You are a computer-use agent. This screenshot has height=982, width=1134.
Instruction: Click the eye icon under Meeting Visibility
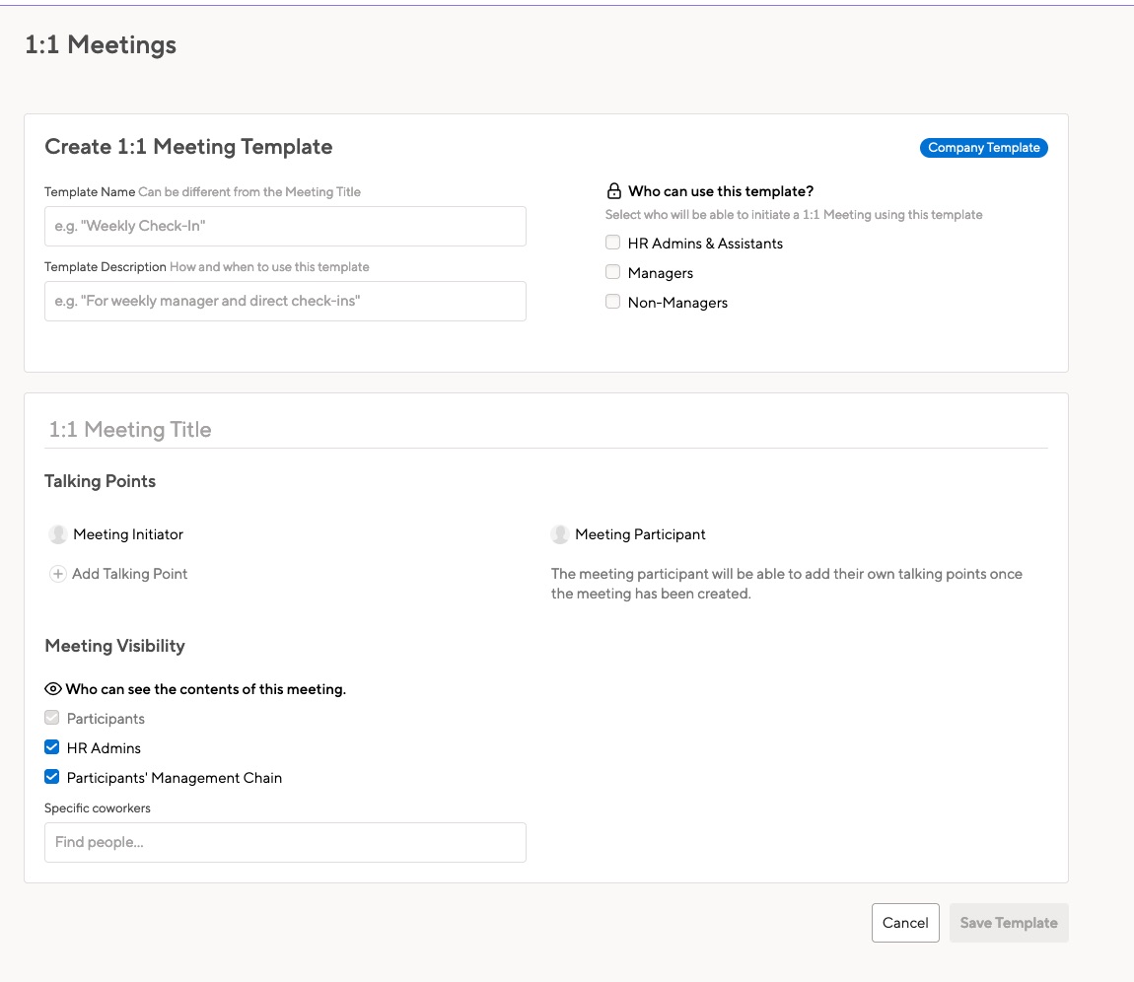click(53, 689)
